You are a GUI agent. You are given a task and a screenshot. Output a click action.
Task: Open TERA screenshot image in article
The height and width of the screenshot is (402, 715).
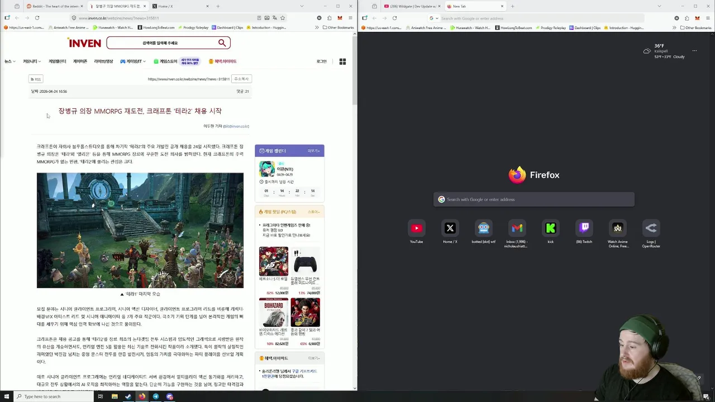[140, 231]
